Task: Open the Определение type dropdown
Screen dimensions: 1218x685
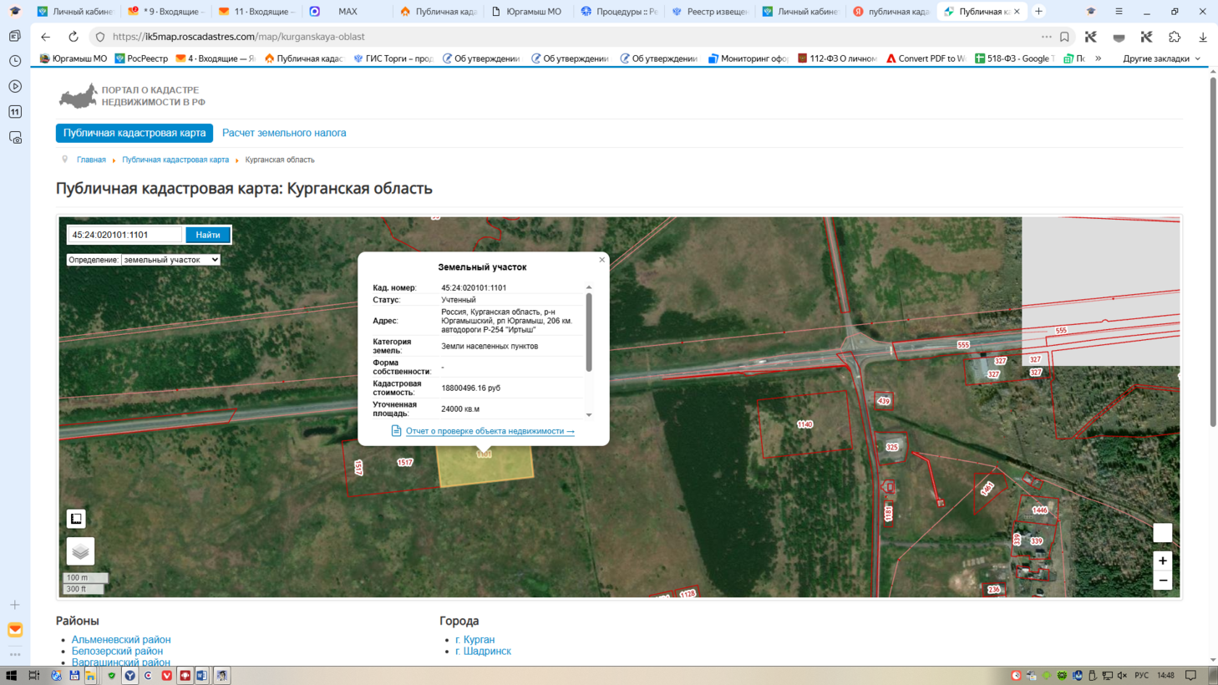Action: (x=170, y=260)
